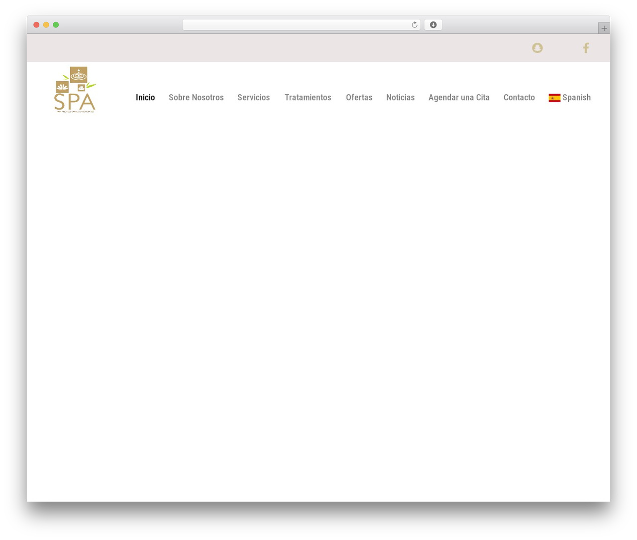Open the Facebook icon link

[586, 48]
